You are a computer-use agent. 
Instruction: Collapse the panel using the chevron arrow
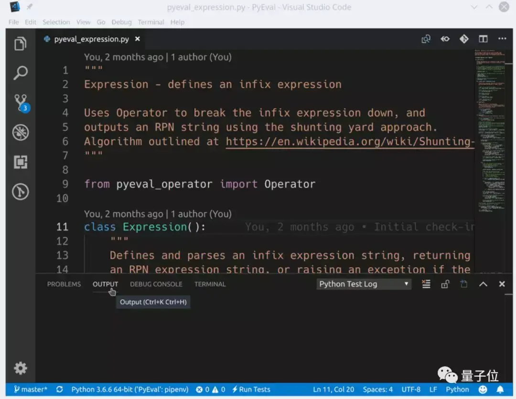click(x=483, y=283)
